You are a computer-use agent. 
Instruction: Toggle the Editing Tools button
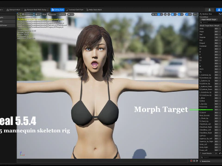58,10
